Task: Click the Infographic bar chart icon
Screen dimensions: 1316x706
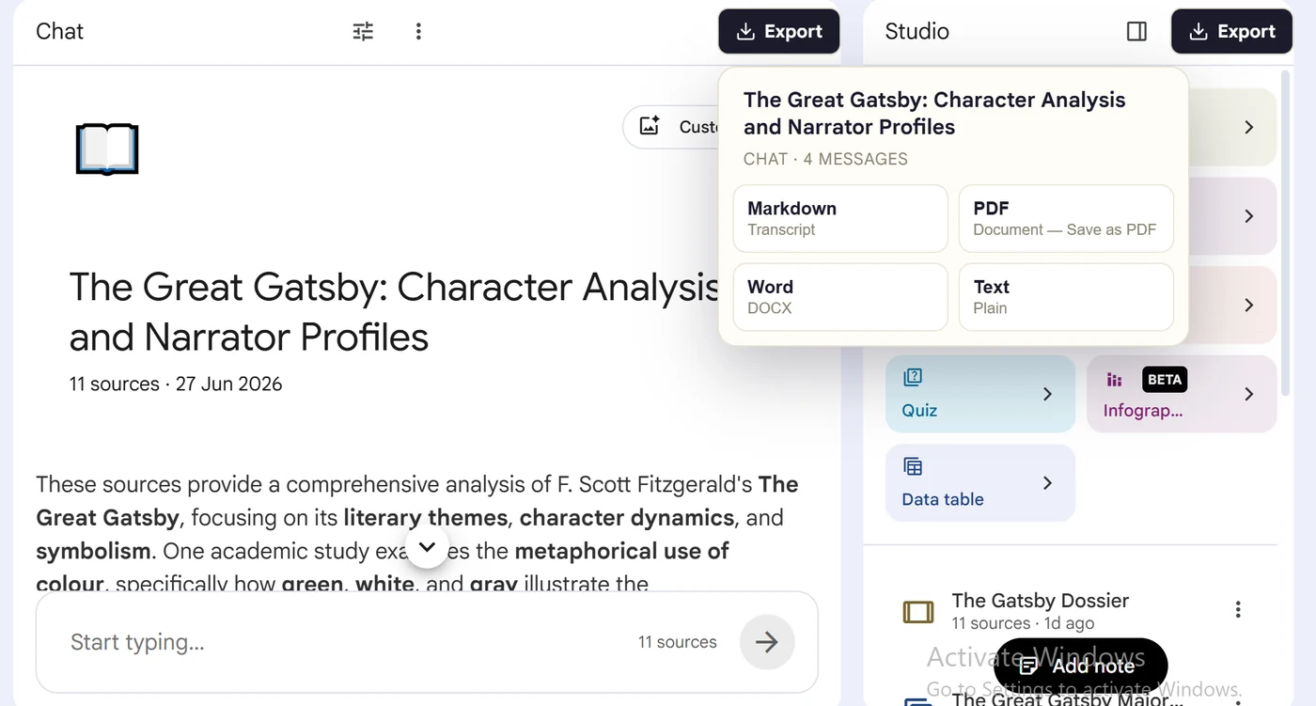Action: click(x=1115, y=380)
